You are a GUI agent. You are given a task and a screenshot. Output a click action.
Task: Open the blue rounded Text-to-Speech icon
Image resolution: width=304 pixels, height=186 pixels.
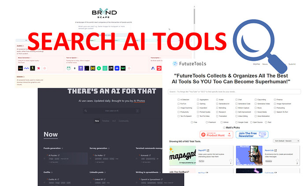(117, 68)
